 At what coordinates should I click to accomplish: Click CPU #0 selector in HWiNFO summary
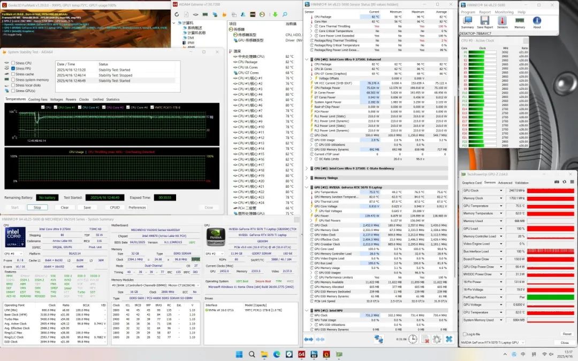click(13, 254)
